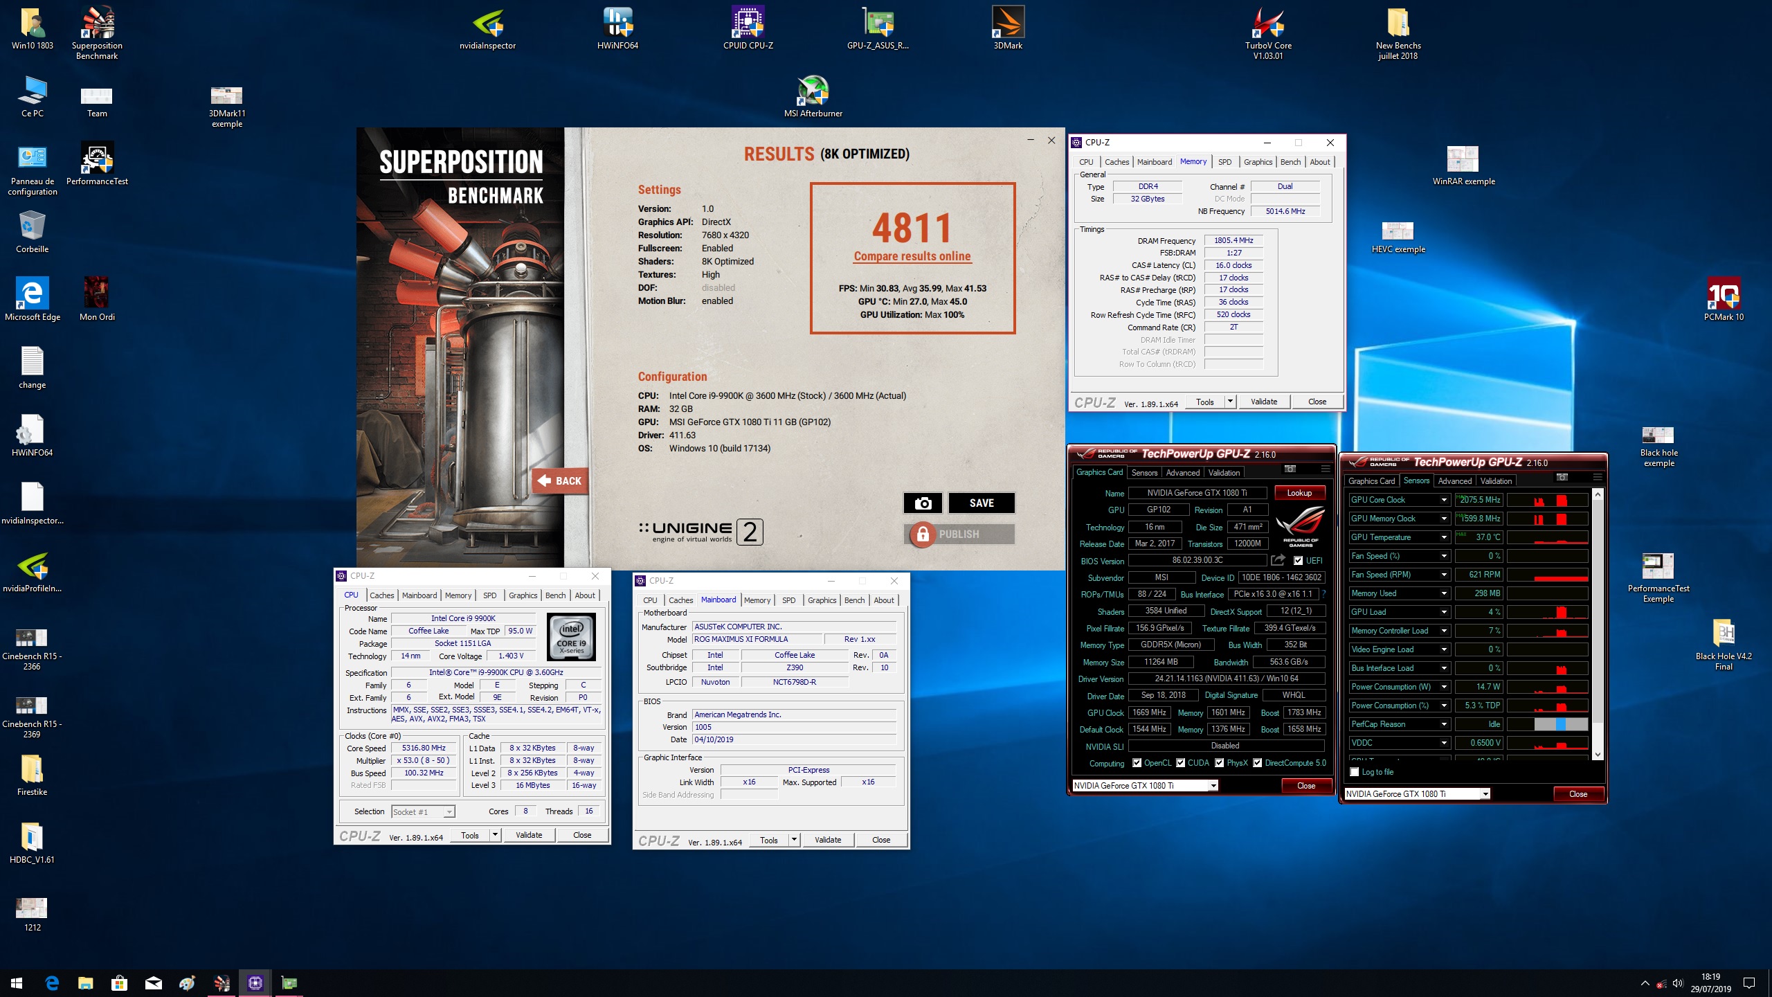The image size is (1772, 997).
Task: Enable the Log to file checkbox
Action: 1355,772
